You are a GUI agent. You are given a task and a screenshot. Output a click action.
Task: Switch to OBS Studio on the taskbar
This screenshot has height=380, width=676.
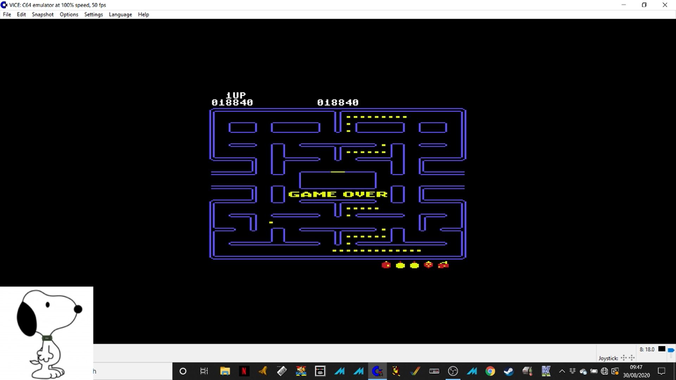pyautogui.click(x=453, y=371)
